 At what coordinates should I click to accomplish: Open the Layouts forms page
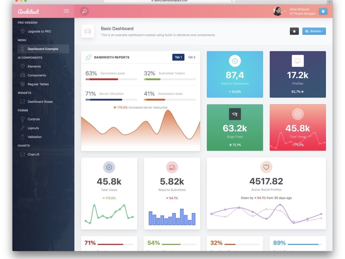(x=33, y=128)
